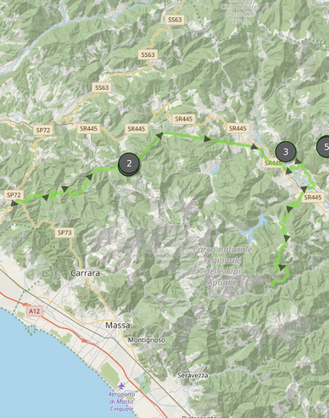Click the purple airplane airport icon
The height and width of the screenshot is (418, 329).
click(121, 385)
